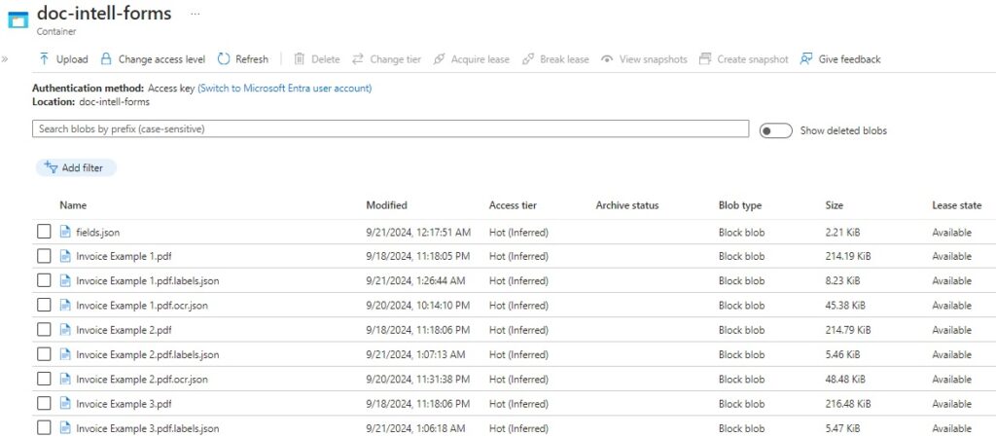Tick checkbox for Invoice Example 3.pdf.labels.json
This screenshot has width=996, height=438.
pyautogui.click(x=43, y=428)
